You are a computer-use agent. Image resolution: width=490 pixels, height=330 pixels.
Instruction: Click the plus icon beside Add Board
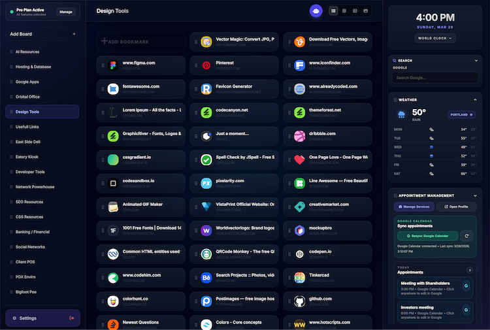point(74,34)
